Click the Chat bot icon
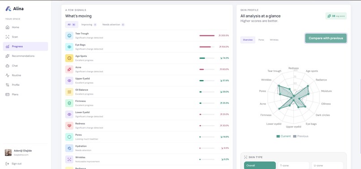 click(7, 66)
